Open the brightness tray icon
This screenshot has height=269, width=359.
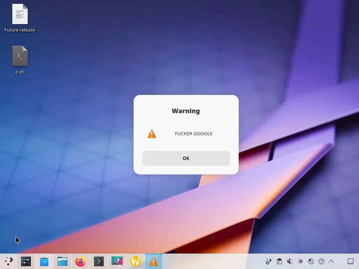pos(300,261)
